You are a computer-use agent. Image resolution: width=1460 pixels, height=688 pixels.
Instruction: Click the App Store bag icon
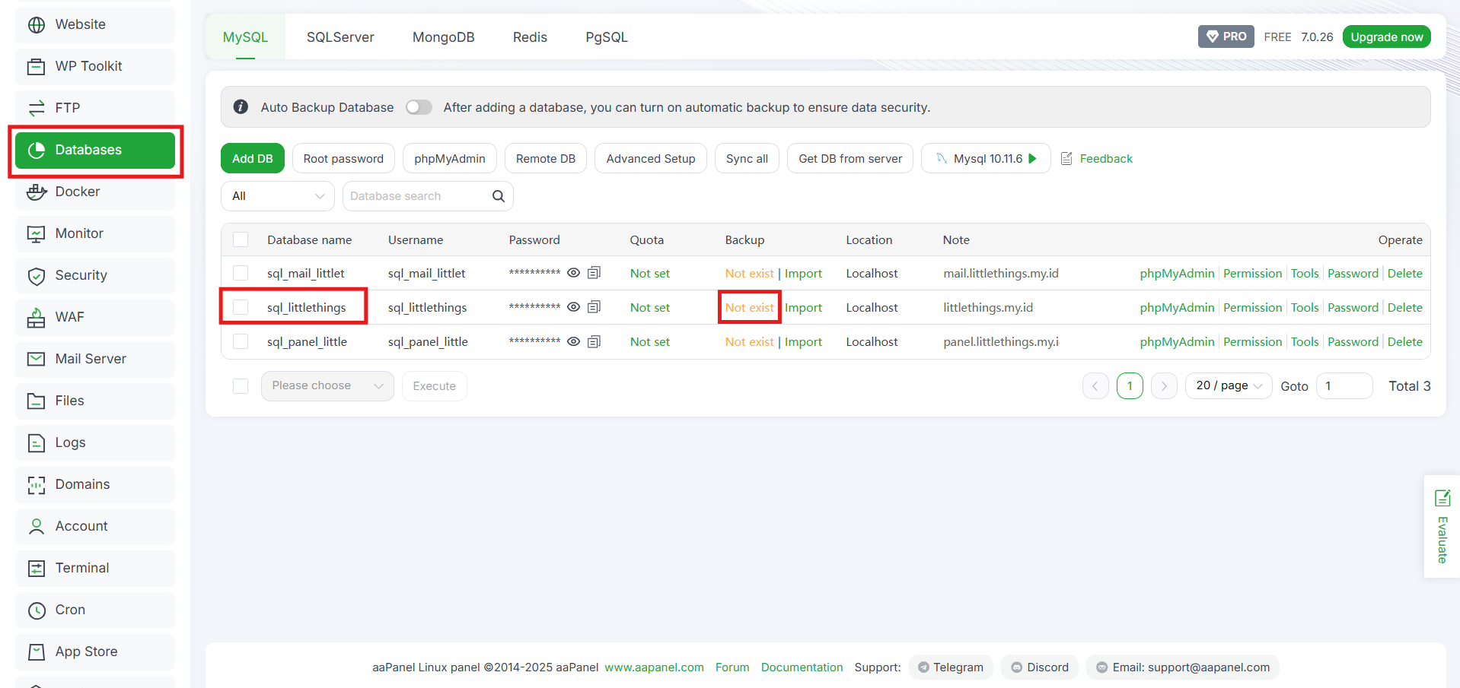[37, 652]
